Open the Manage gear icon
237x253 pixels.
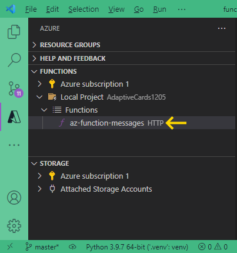14,226
